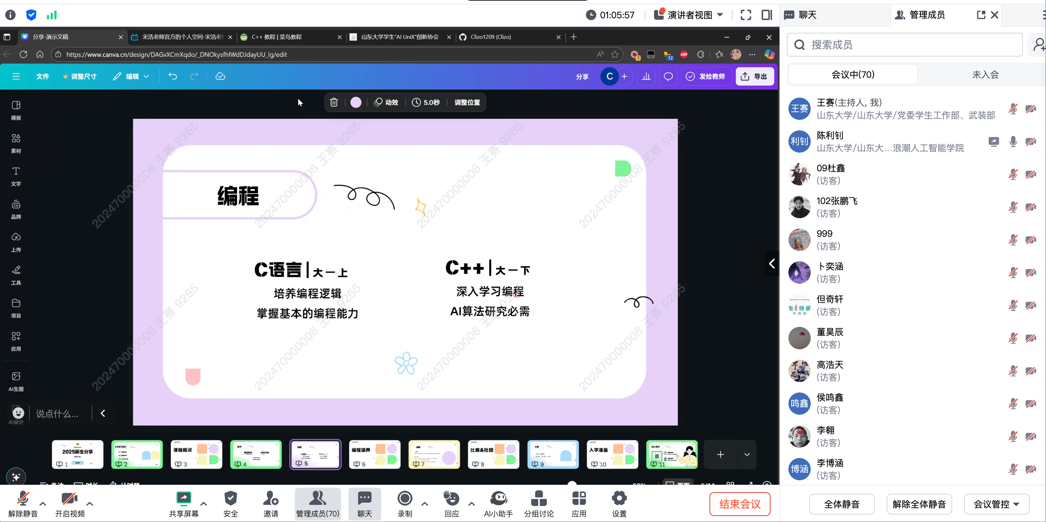
Task: Open the 会议管控 dropdown menu
Action: click(996, 504)
